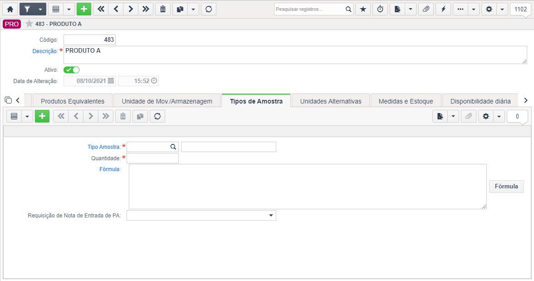Screen dimensions: 534x281
Task: Go to previous record in main toolbar
Action: [116, 9]
